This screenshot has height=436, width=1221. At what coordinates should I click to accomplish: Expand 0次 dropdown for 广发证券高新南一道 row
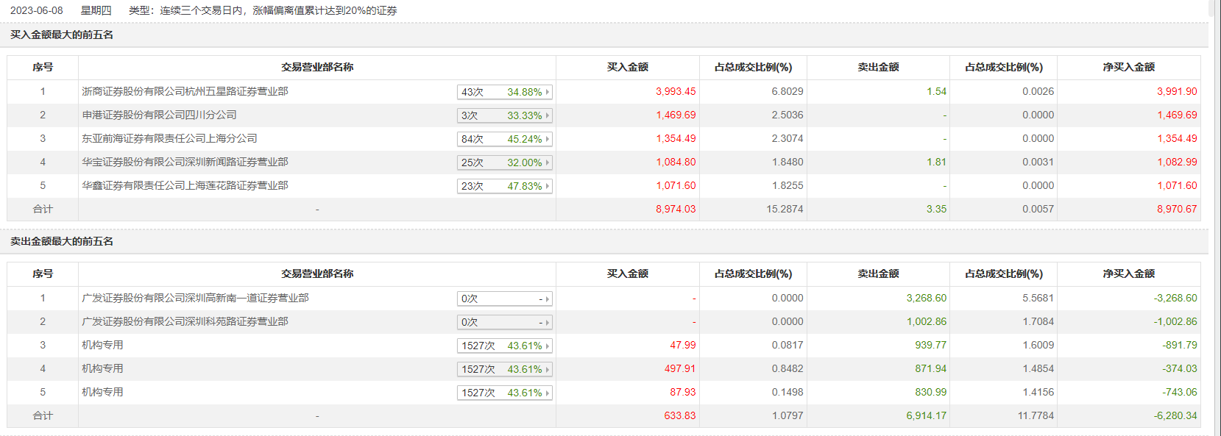[548, 299]
